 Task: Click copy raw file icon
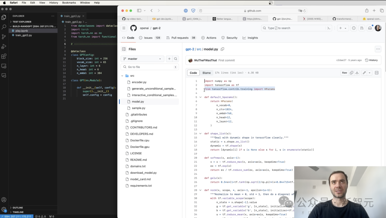351,73
